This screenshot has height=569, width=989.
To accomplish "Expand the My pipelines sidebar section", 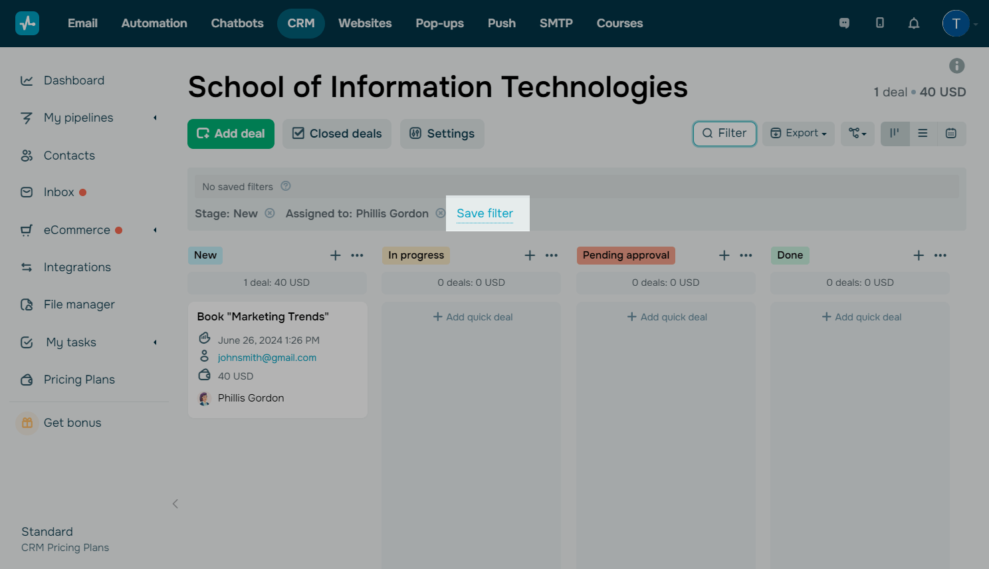I will (x=155, y=118).
